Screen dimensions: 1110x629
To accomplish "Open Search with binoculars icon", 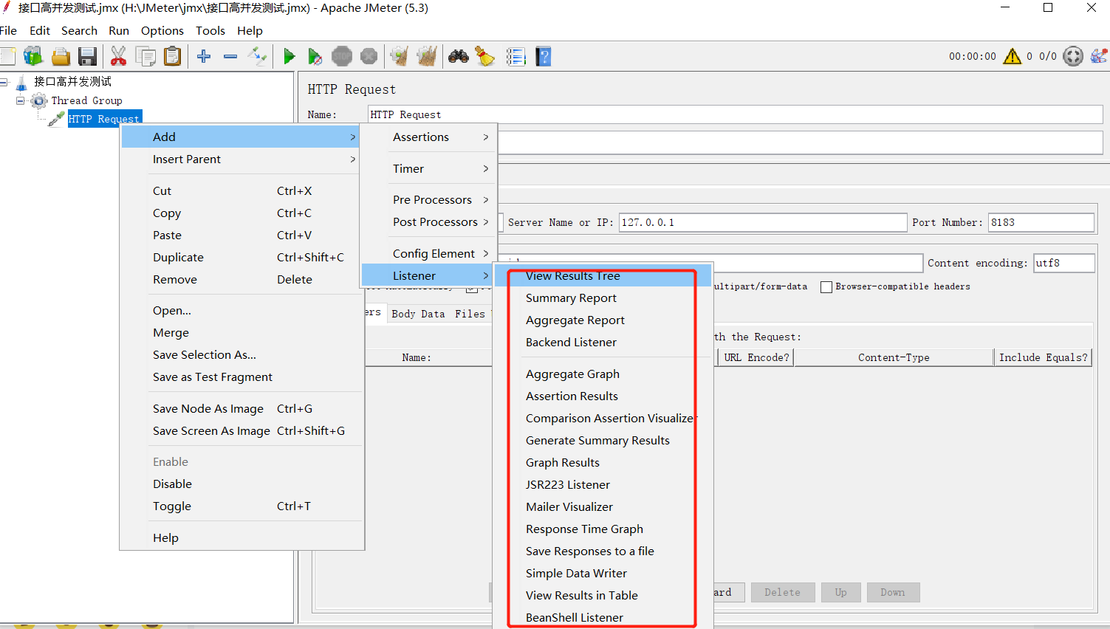I will click(x=459, y=56).
